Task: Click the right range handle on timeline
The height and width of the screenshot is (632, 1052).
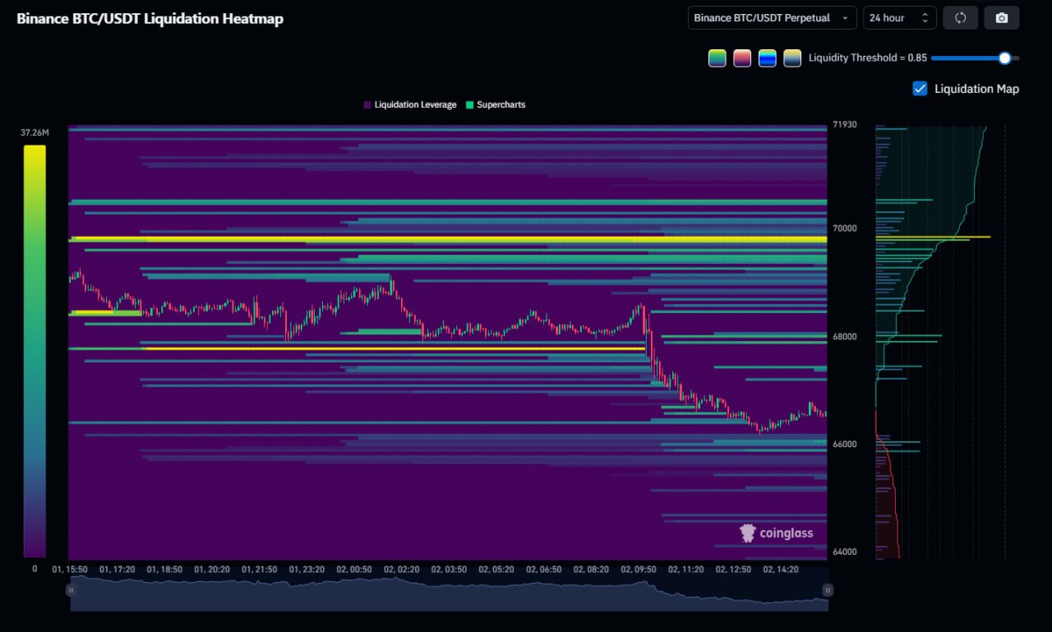Action: point(828,590)
